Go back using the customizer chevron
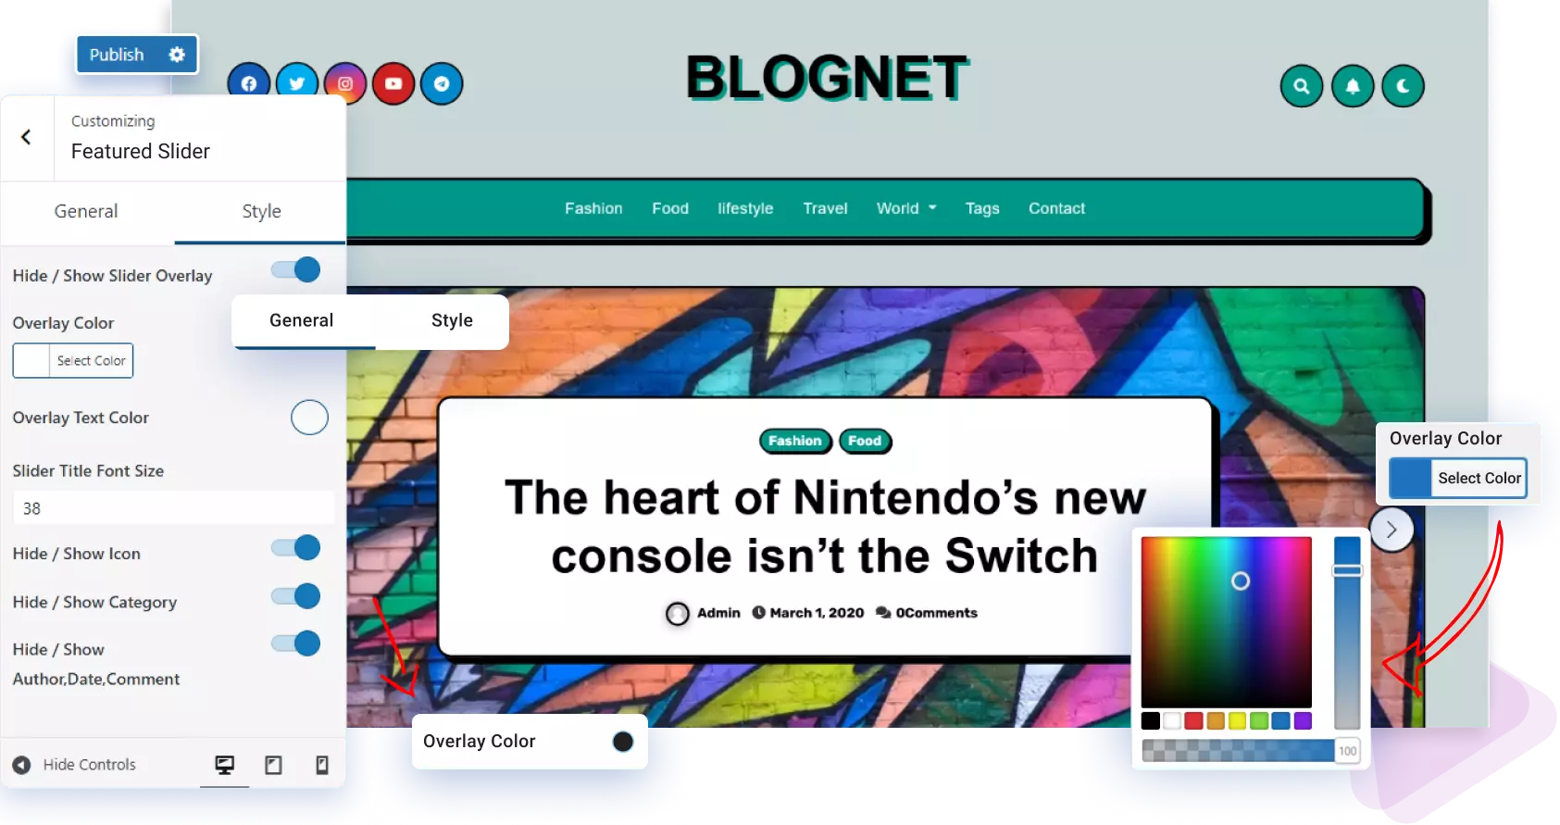Image resolution: width=1560 pixels, height=825 pixels. tap(27, 137)
